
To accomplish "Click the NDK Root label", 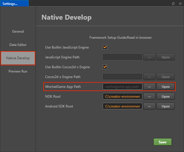I will coord(53,97).
